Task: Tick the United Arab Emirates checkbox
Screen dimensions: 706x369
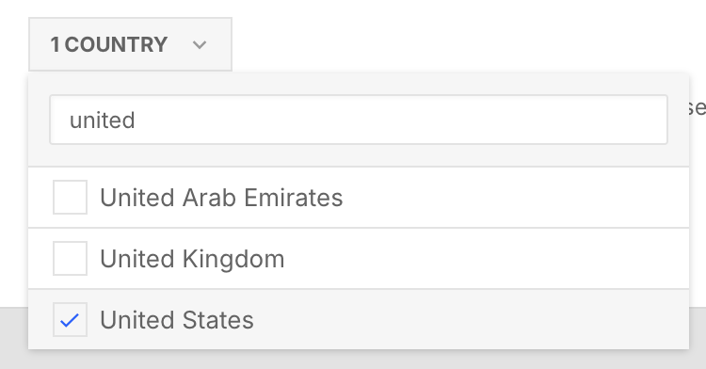Action: tap(70, 197)
